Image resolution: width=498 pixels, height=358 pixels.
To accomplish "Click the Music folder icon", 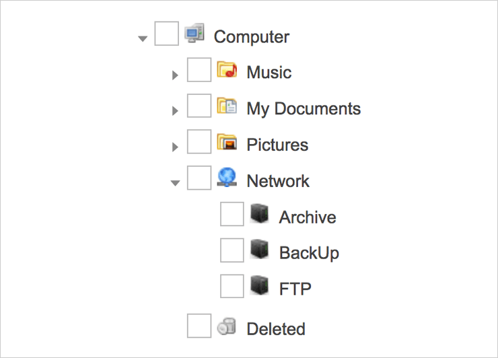I will [227, 69].
